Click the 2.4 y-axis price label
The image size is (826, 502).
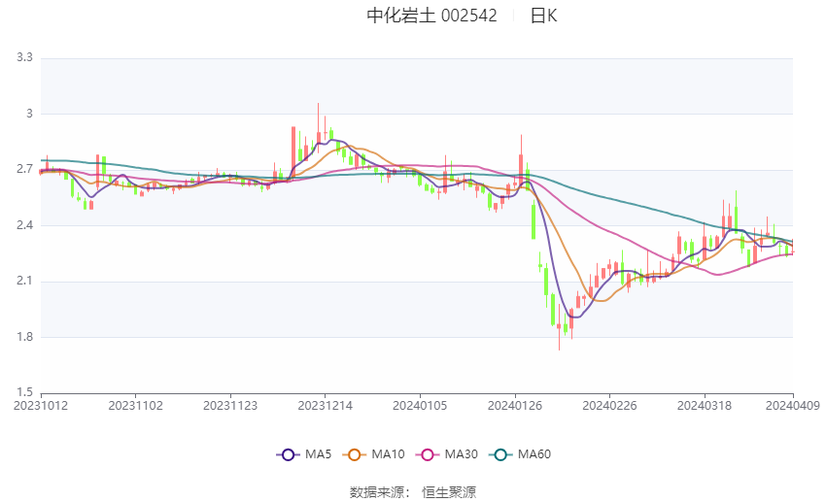click(24, 225)
